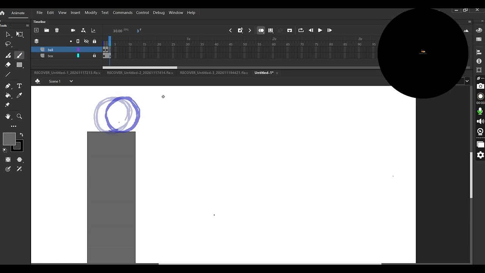This screenshot has height=273, width=485.
Task: Select the Paint Bucket tool
Action: click(8, 96)
